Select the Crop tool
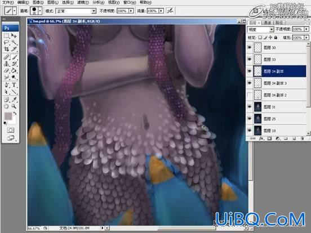Viewport: 311px width, 233px height. [7, 48]
